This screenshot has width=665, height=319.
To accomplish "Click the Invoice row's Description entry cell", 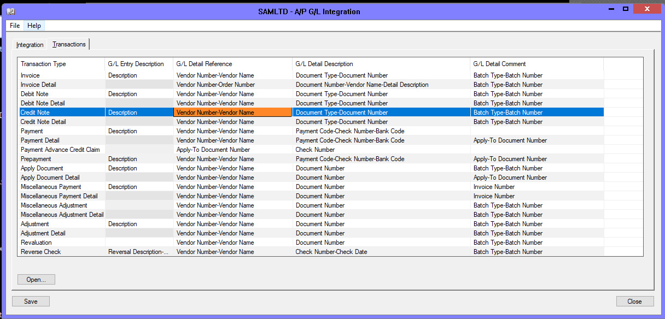I will pos(139,75).
